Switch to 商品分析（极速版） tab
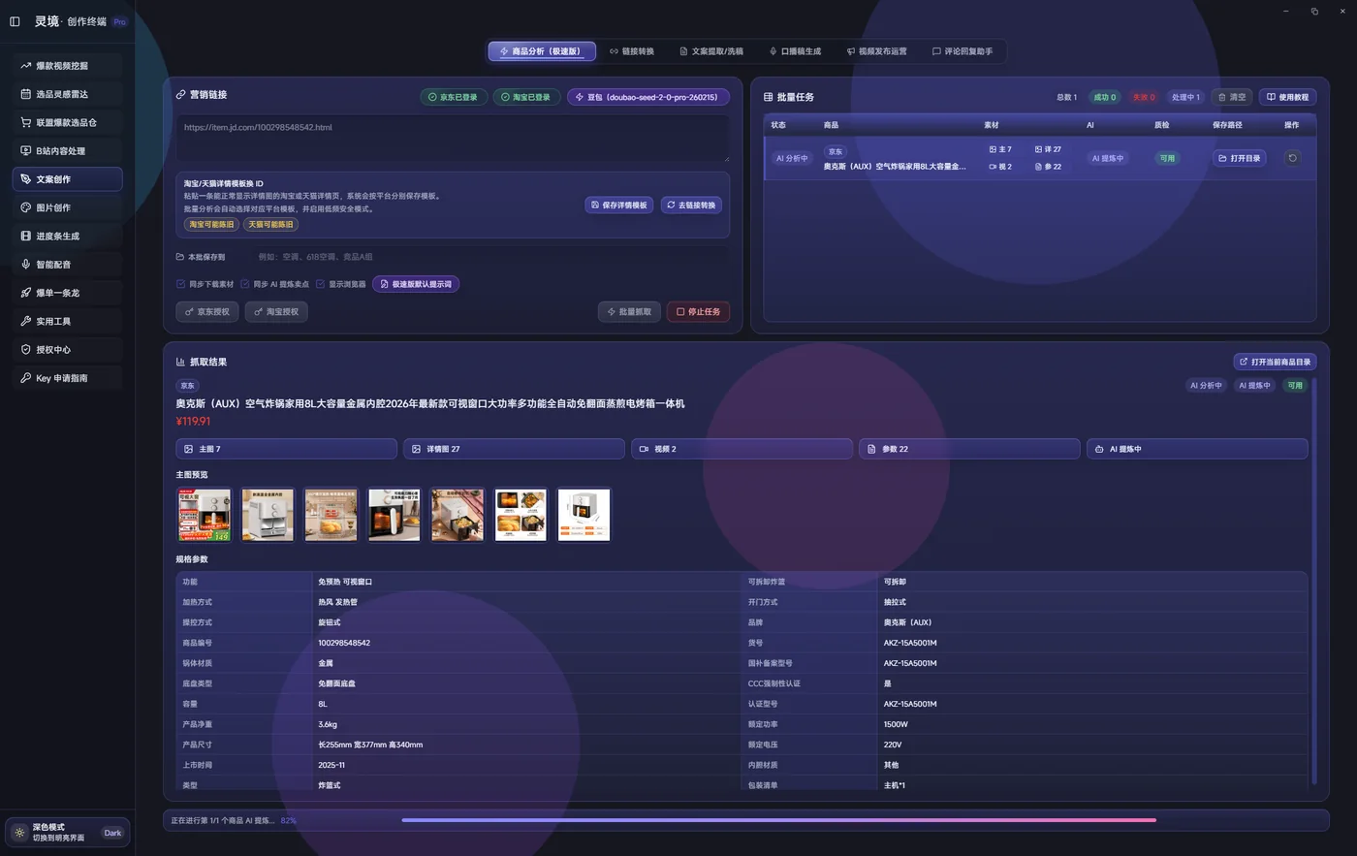 pos(542,51)
